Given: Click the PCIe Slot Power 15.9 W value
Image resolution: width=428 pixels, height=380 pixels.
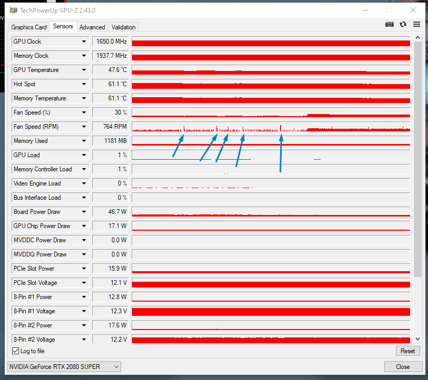Looking at the screenshot, I should [x=111, y=268].
